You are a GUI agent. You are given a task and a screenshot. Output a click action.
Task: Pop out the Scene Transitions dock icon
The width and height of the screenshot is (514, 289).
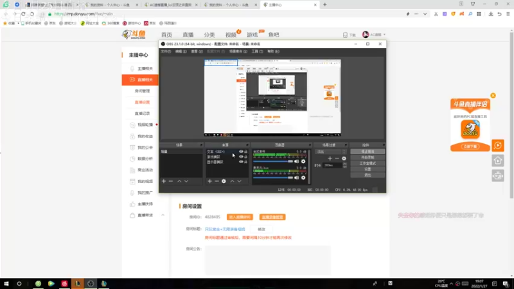point(346,145)
